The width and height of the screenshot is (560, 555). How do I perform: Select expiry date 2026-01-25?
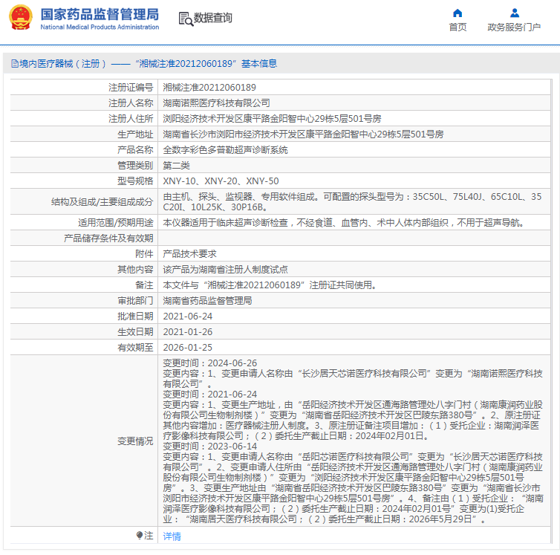(x=187, y=348)
